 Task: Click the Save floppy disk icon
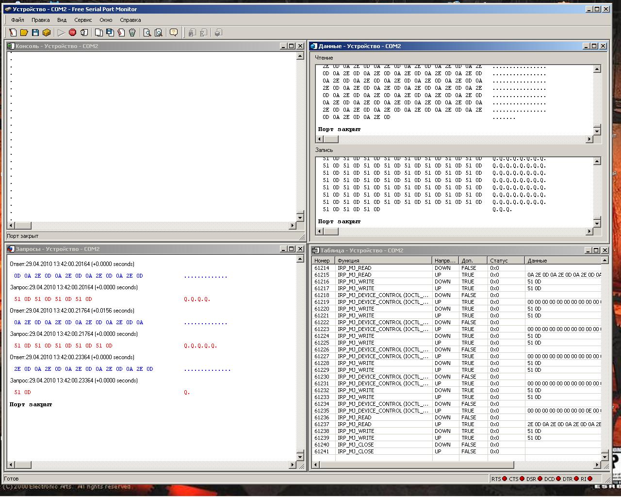(35, 33)
